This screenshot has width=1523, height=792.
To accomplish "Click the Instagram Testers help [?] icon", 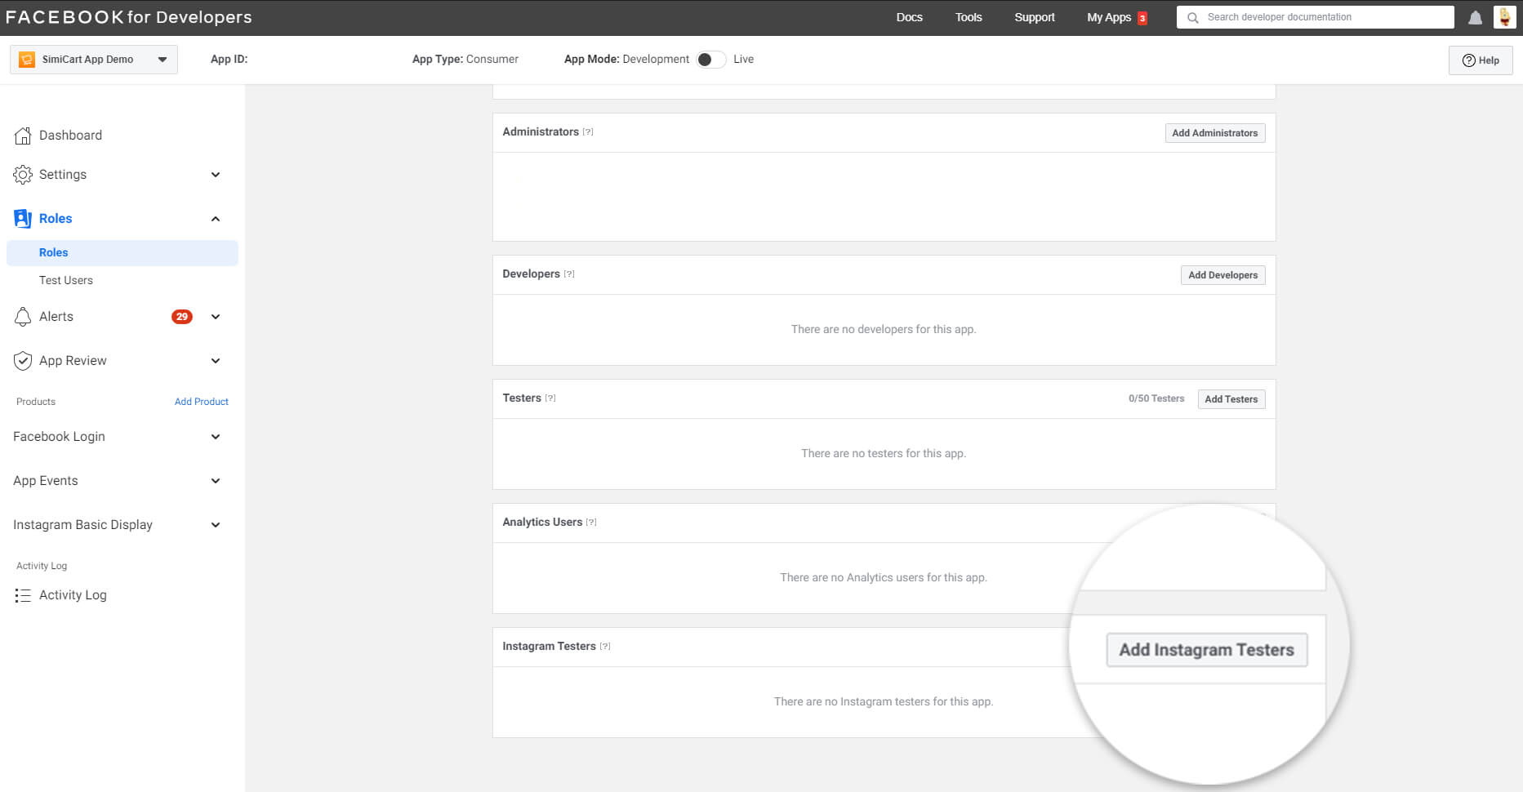I will (605, 647).
